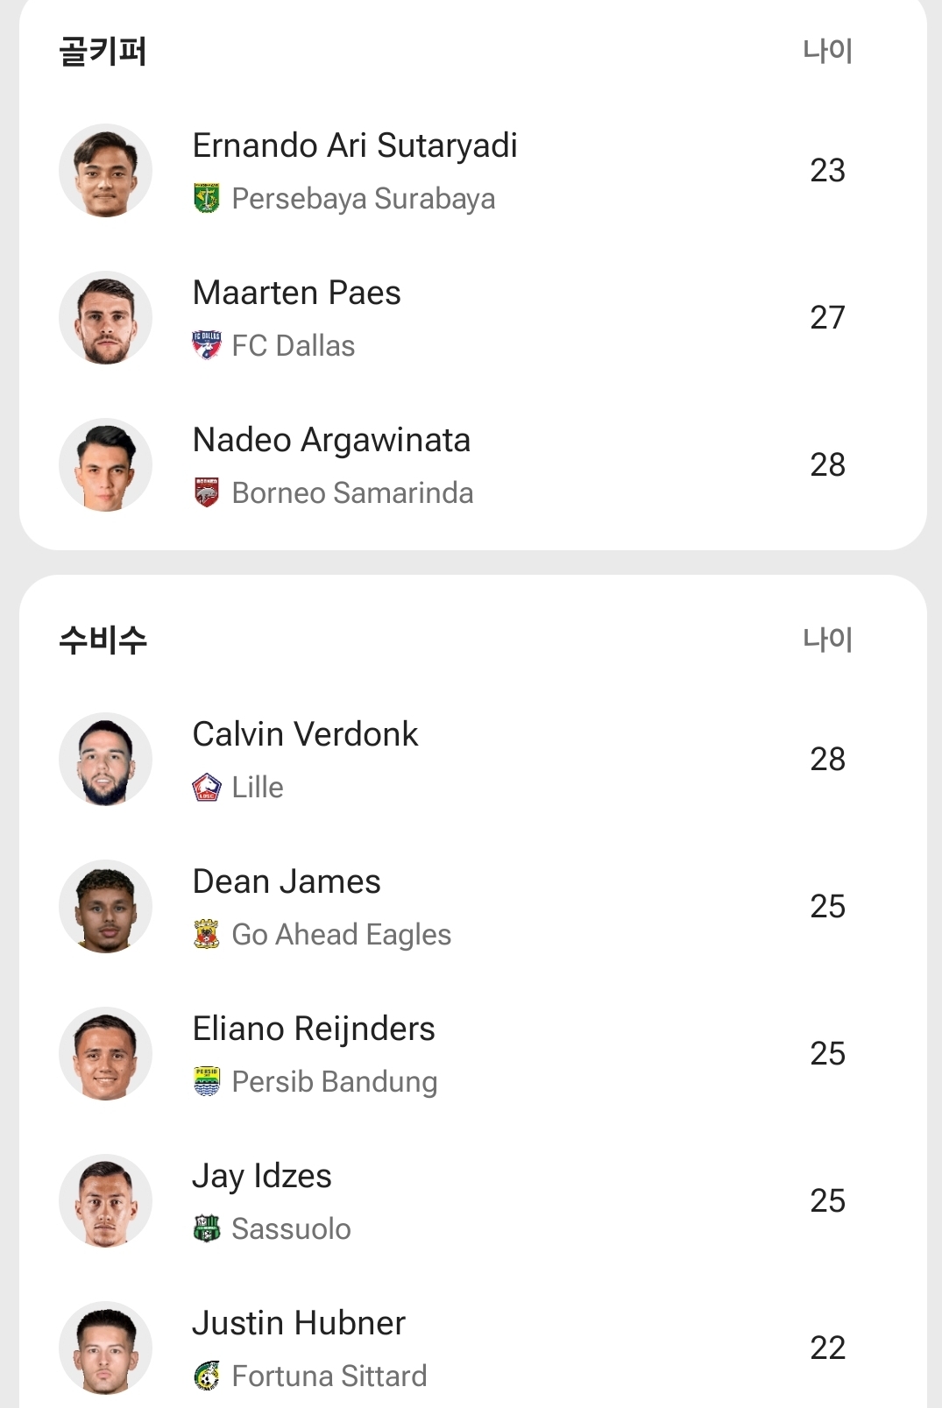Tap Calvin Verdonk's player photo
Screen dimensions: 942x1408
tap(105, 760)
